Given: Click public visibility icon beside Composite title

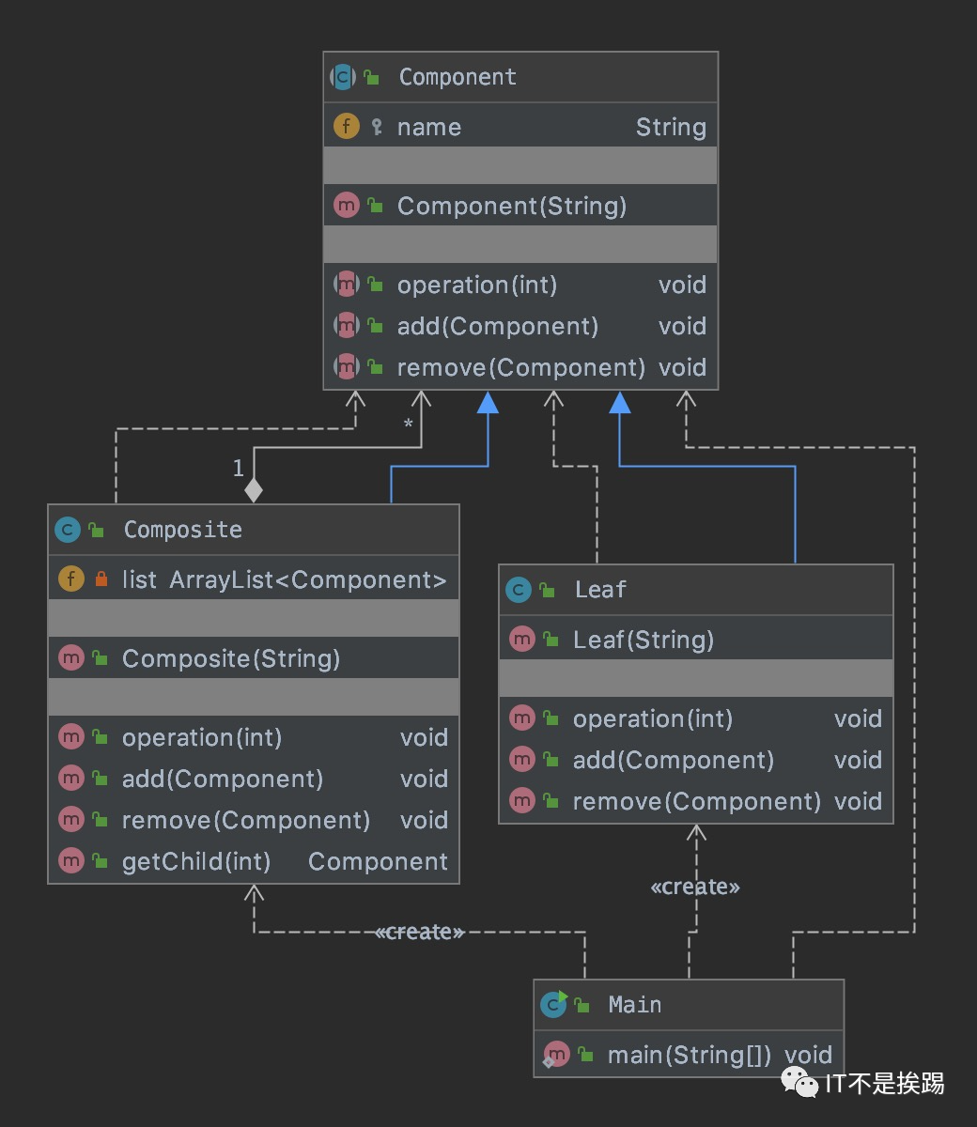Looking at the screenshot, I should (96, 531).
